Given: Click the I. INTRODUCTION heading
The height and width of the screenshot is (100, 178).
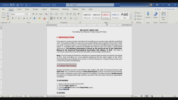Looking at the screenshot, I should click(65, 37).
